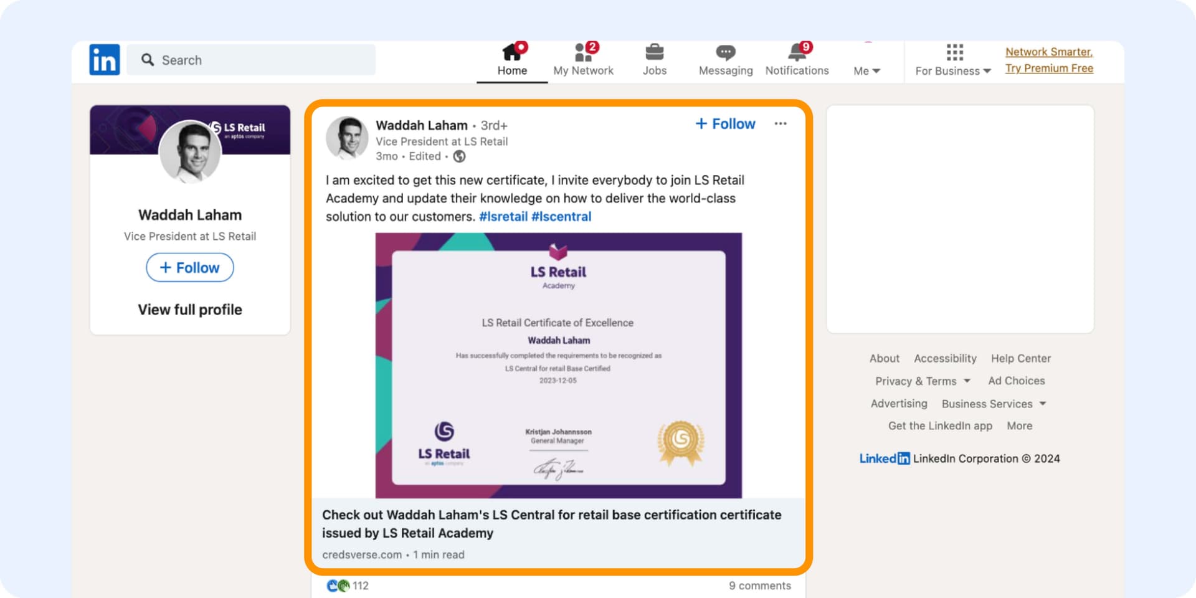Open the post options three-dot menu

pos(780,124)
